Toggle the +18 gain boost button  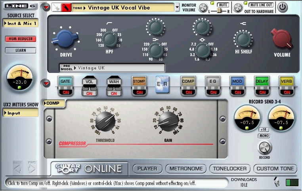[264, 130]
